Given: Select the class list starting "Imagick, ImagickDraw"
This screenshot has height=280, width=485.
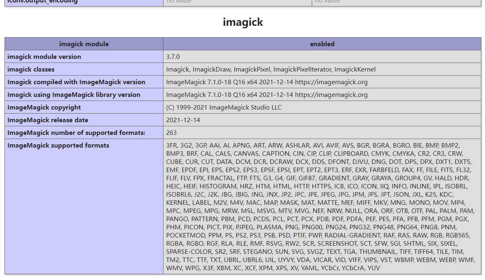Looking at the screenshot, I should [271, 69].
